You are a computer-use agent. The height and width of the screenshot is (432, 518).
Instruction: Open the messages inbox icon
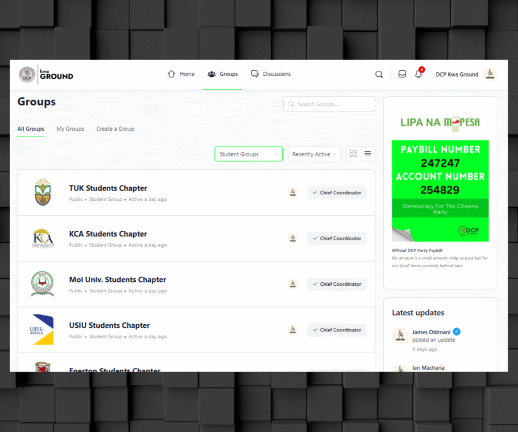[x=402, y=74]
